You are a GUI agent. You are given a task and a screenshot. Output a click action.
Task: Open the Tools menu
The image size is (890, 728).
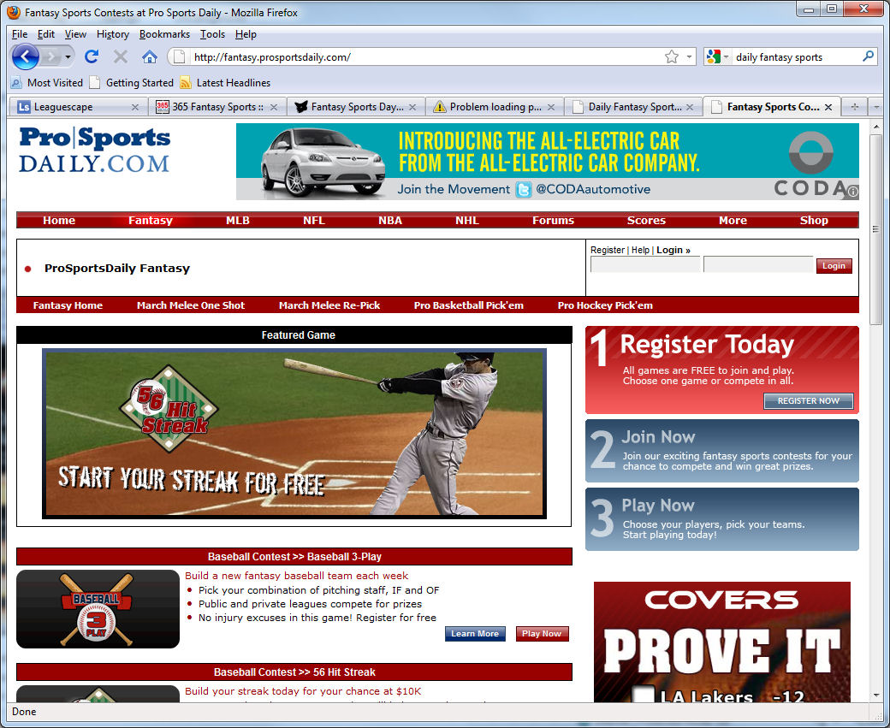click(x=212, y=34)
